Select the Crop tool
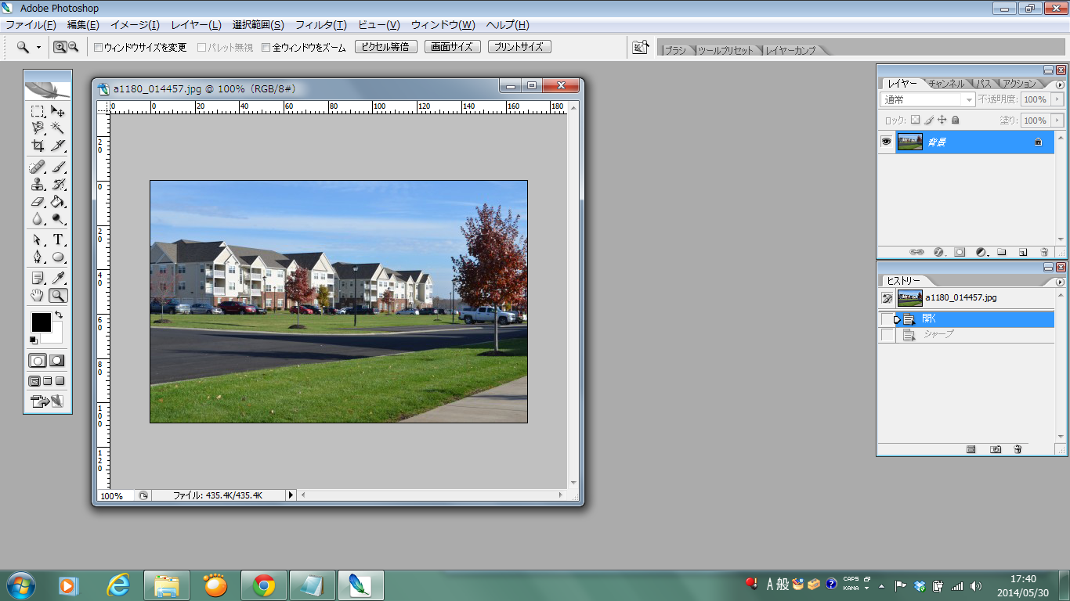The image size is (1070, 601). [x=38, y=146]
